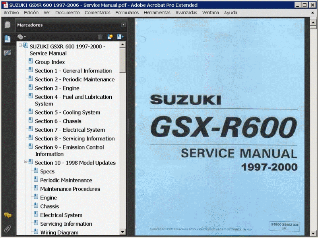
Task: Select root bookmark SUZUKI GSXR 600 1997-2000
Action: (x=68, y=50)
